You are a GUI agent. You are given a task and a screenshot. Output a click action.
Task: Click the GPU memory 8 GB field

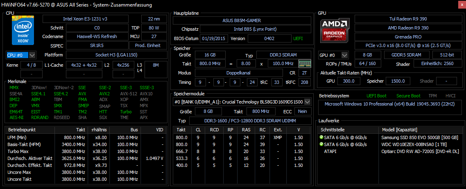[x=368, y=55]
